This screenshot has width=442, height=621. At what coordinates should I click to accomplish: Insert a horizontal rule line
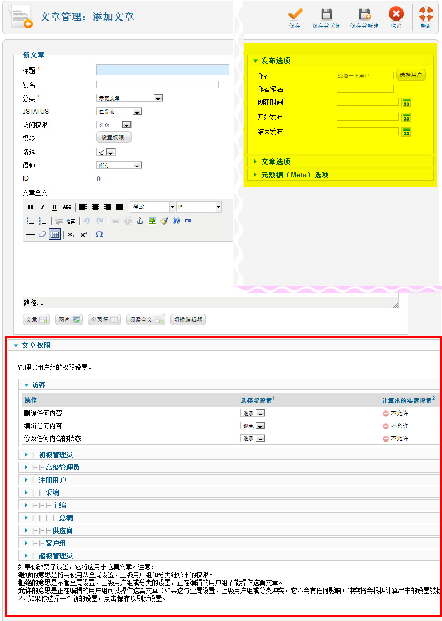point(30,235)
